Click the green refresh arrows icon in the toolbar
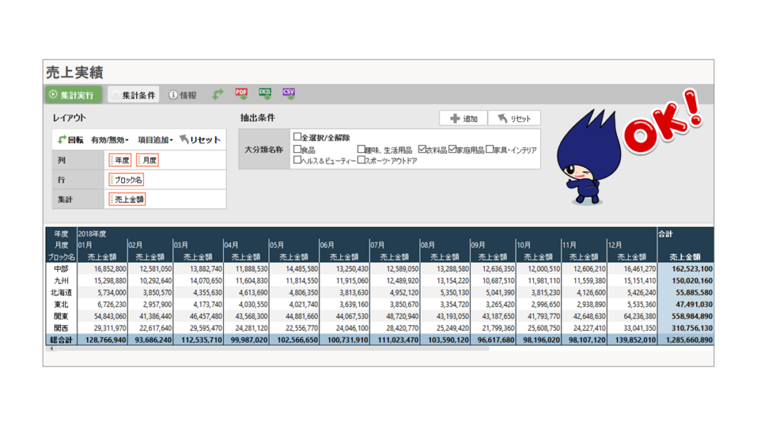Screen dimensions: 757x426 [218, 93]
